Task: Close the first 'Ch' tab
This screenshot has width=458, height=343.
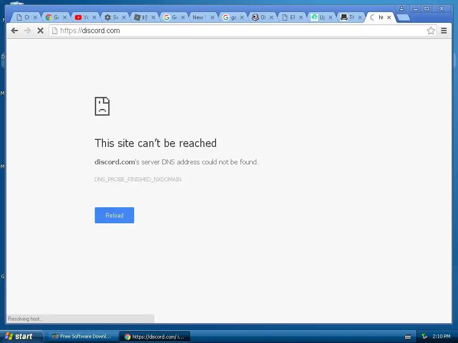Action: tap(35, 17)
